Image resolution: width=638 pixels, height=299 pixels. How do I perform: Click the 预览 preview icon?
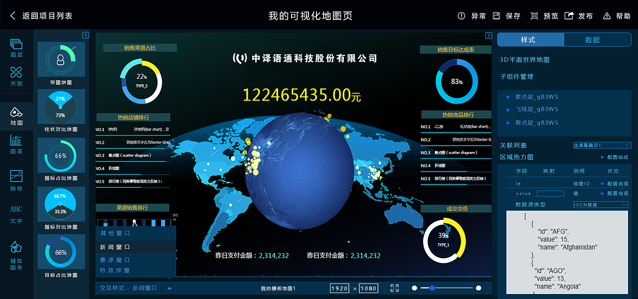point(535,16)
